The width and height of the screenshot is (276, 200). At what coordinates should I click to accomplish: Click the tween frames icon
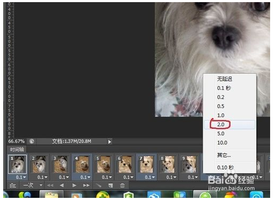(x=99, y=186)
